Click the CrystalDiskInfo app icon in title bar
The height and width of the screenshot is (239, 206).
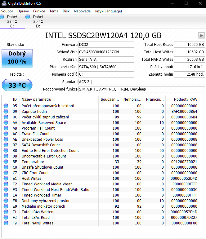pyautogui.click(x=4, y=3)
